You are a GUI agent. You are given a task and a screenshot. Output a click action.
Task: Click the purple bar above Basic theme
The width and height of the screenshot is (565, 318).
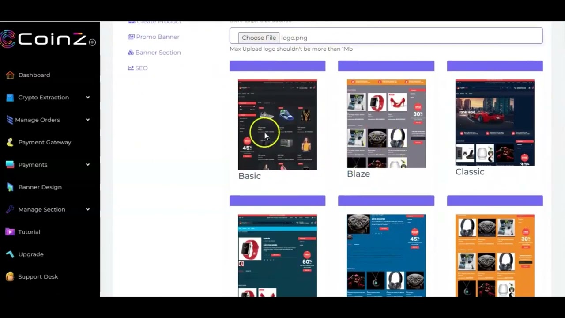tap(277, 66)
